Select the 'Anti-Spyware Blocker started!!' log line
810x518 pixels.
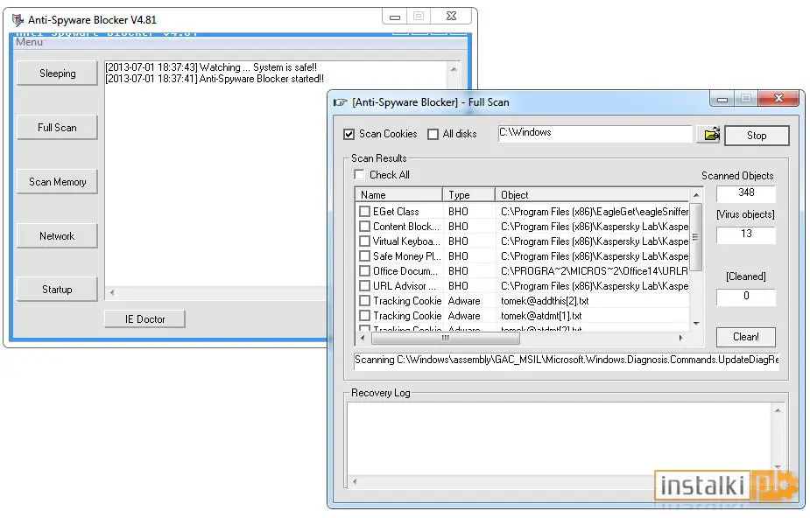(215, 79)
